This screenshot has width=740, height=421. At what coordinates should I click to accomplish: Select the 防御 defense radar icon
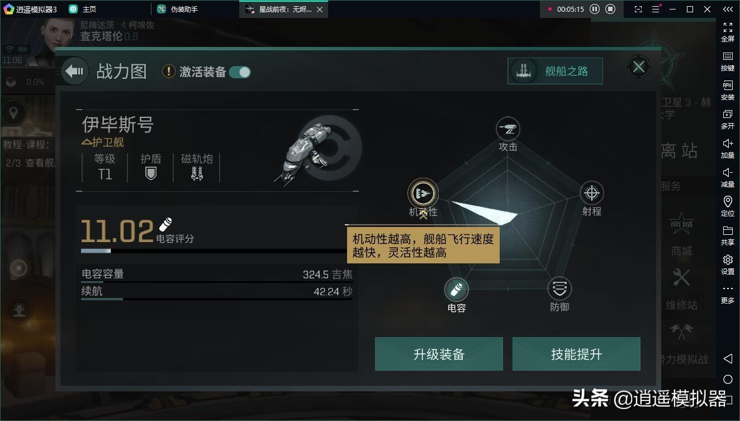tap(559, 288)
